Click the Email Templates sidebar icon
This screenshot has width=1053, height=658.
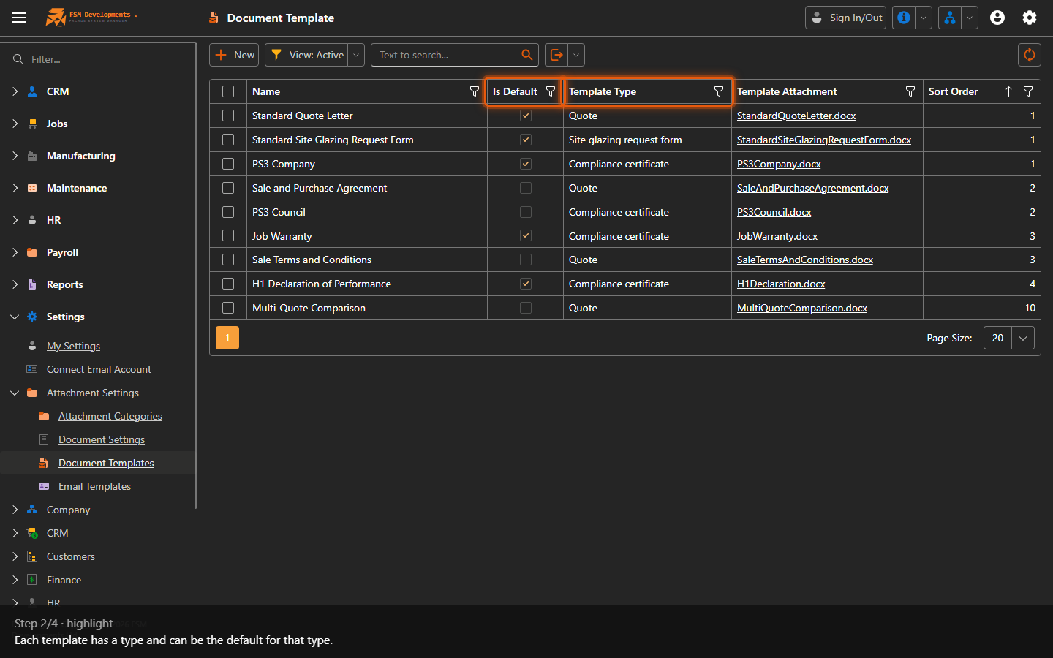pos(44,486)
